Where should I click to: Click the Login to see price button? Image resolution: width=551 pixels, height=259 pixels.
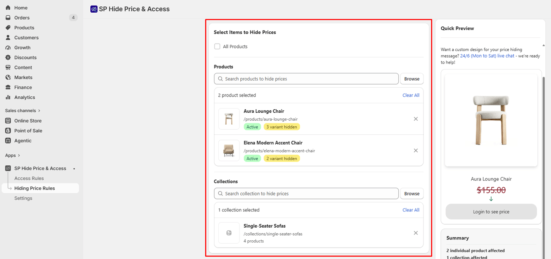point(491,212)
